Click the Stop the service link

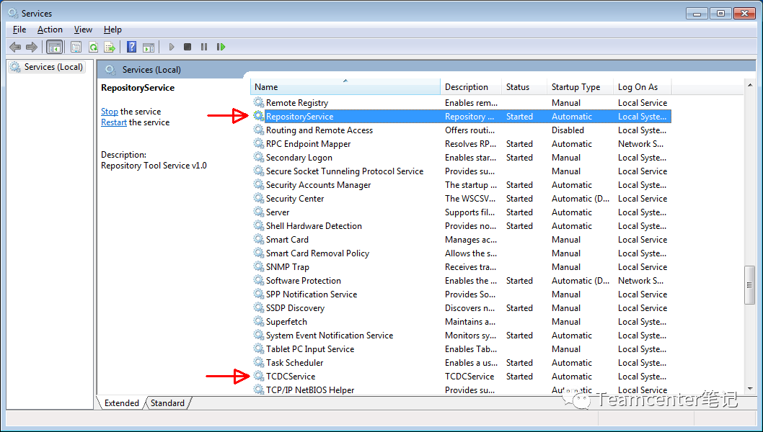click(109, 112)
